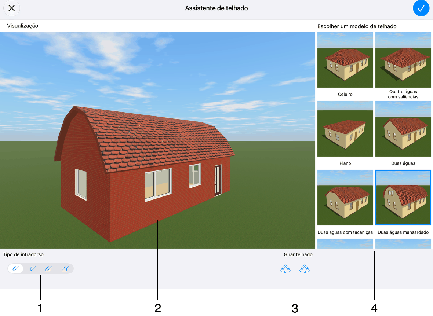The height and width of the screenshot is (316, 433).
Task: Click the "Assistente de telhado" title
Action: (x=216, y=8)
